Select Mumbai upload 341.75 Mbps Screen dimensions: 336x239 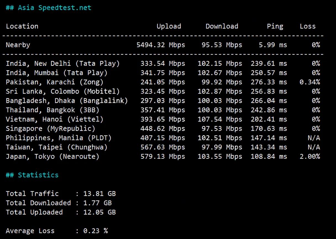(163, 73)
